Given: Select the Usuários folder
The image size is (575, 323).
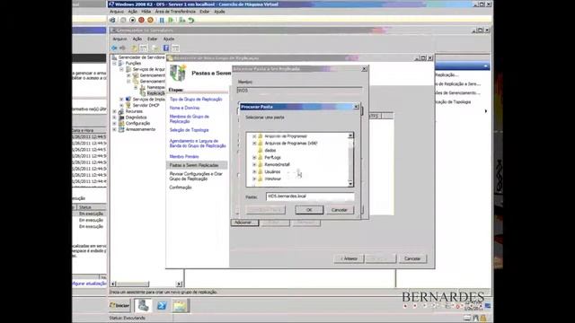Looking at the screenshot, I should tap(272, 171).
